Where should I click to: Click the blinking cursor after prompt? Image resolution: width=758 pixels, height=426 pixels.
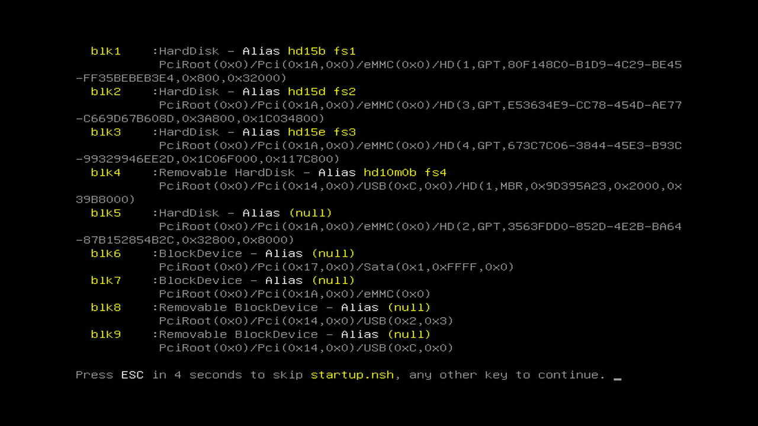coord(618,378)
